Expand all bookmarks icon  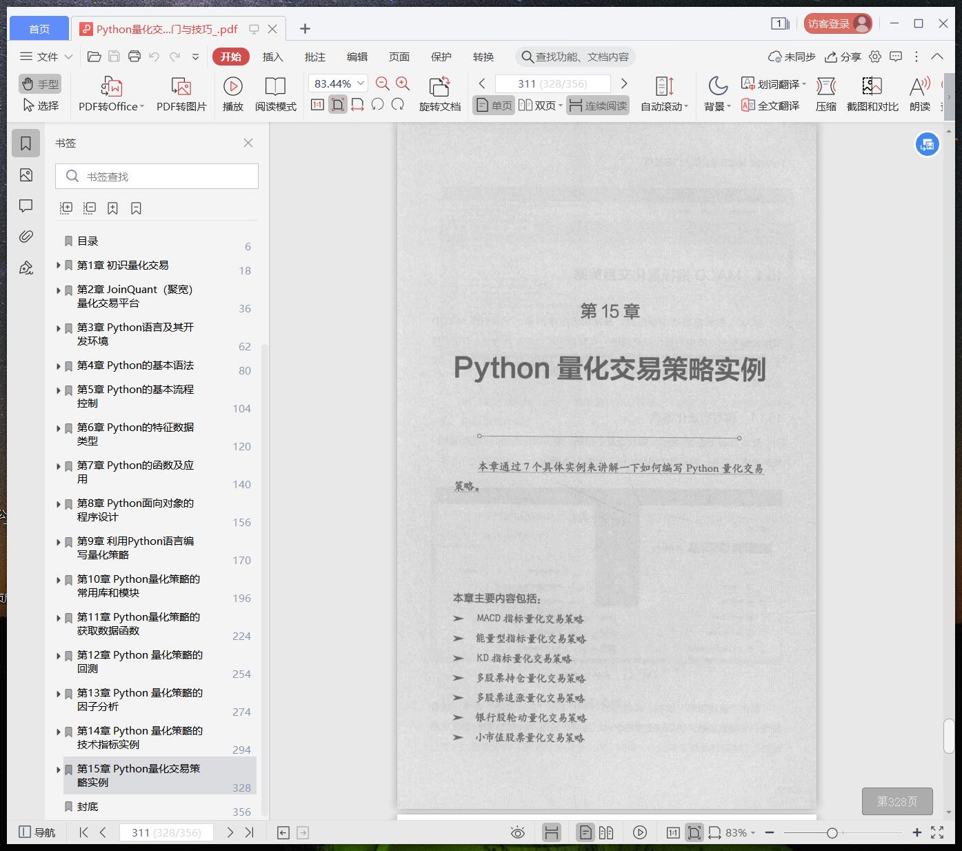66,208
